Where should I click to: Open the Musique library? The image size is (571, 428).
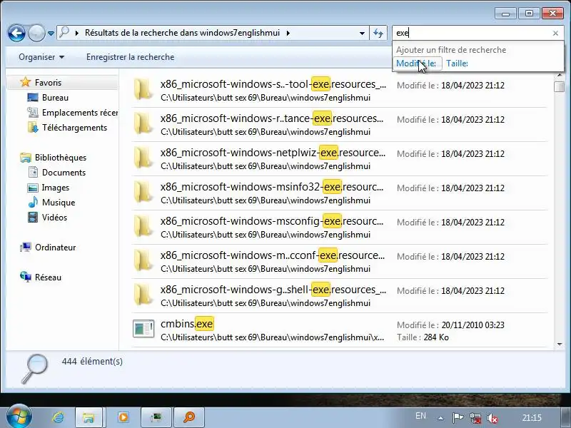tap(59, 203)
